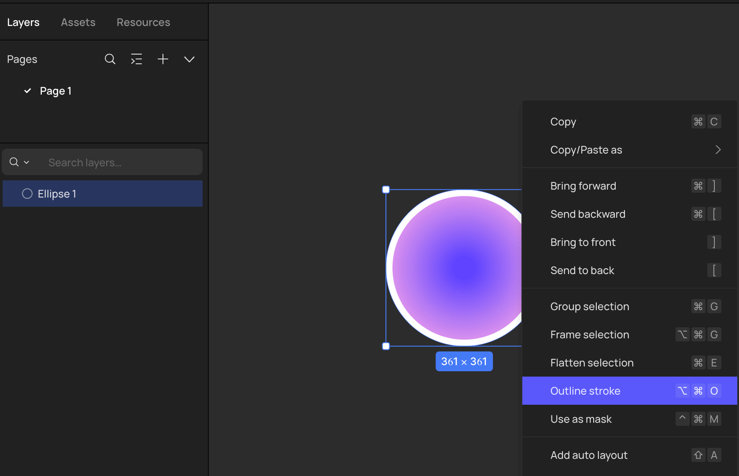
Task: Click the bottom-left selection handle
Action: point(386,346)
